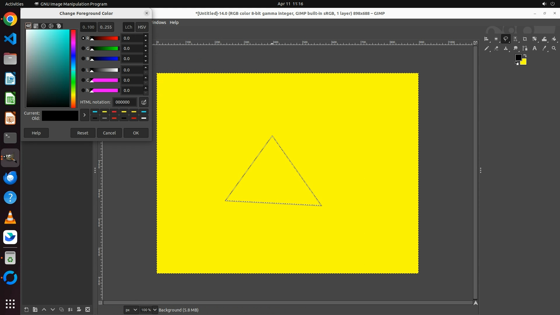Click the arrow to add color to history
Viewport: 560px width, 315px height.
click(x=85, y=115)
